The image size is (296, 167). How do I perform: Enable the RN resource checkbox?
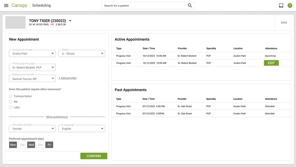pos(11,102)
